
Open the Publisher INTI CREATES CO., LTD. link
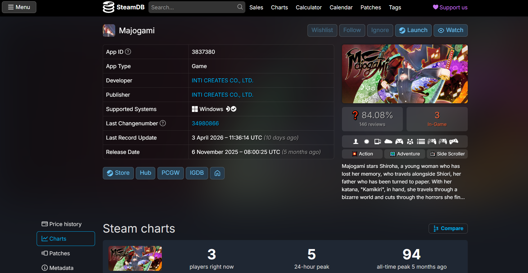pos(223,95)
